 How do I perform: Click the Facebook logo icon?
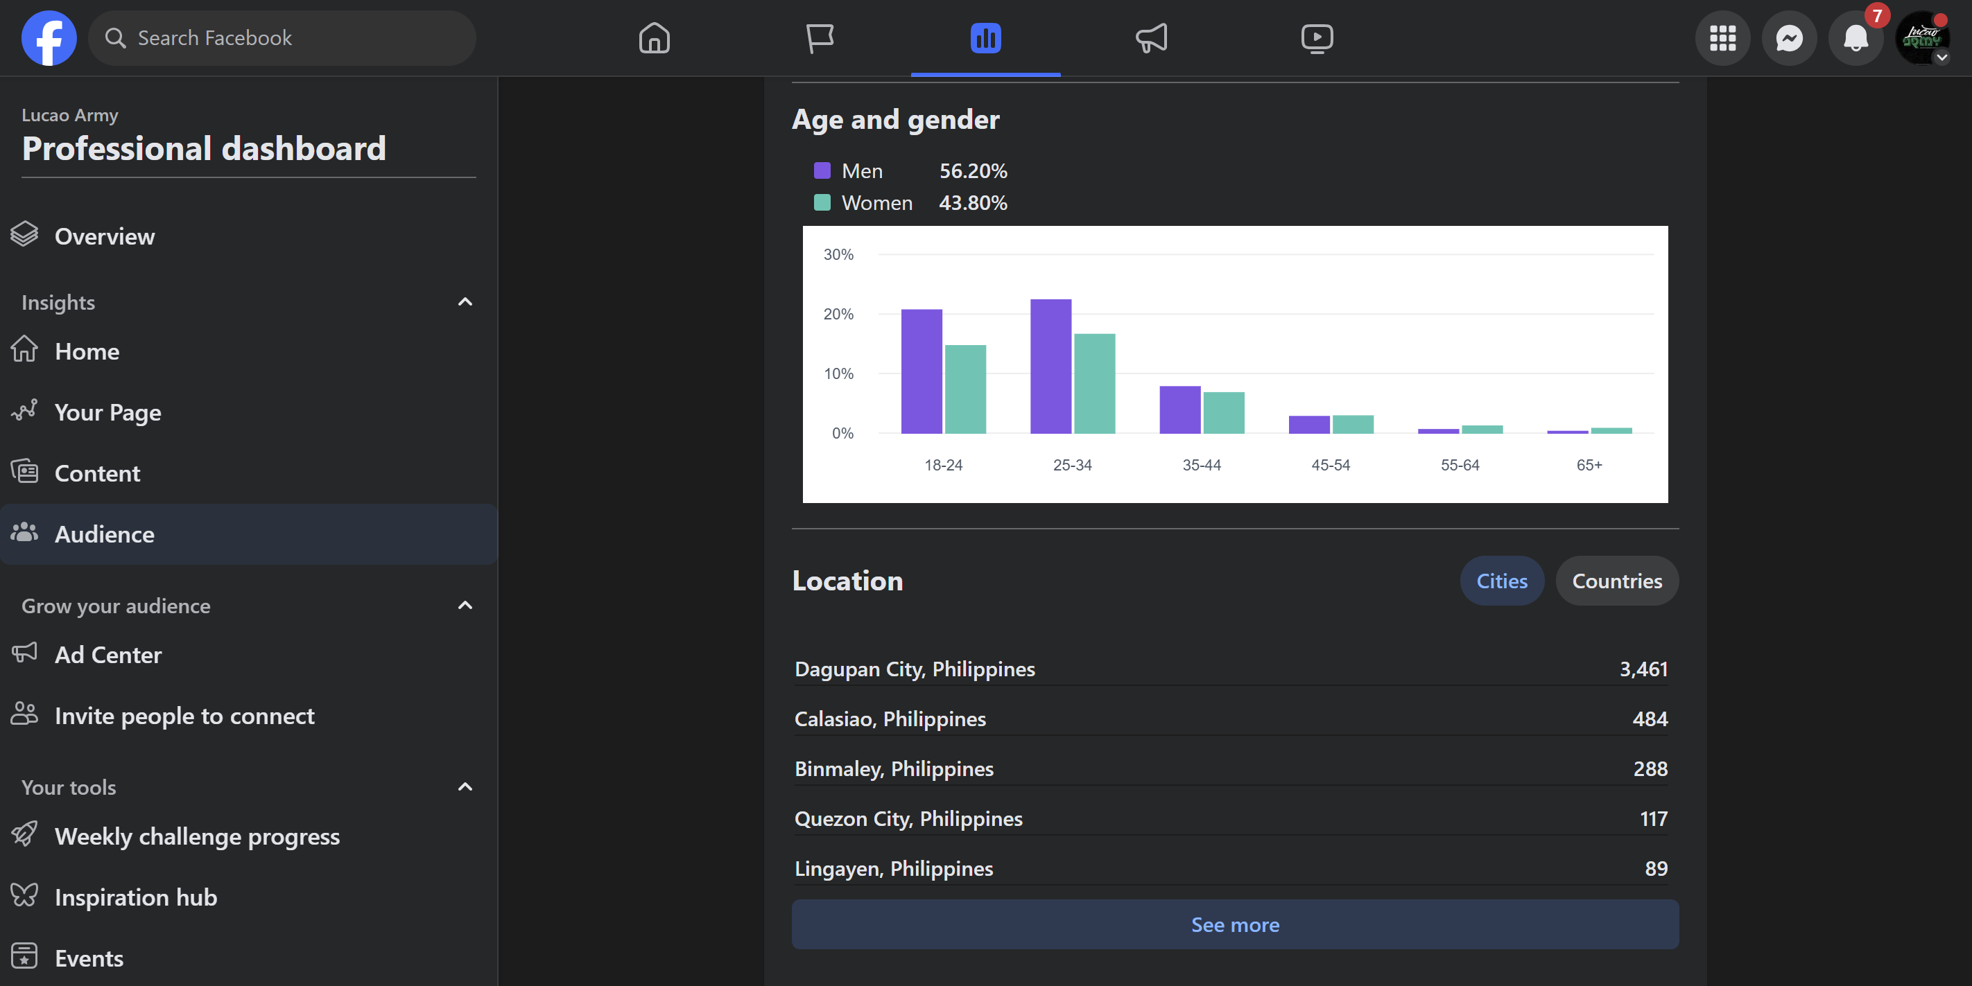tap(49, 37)
